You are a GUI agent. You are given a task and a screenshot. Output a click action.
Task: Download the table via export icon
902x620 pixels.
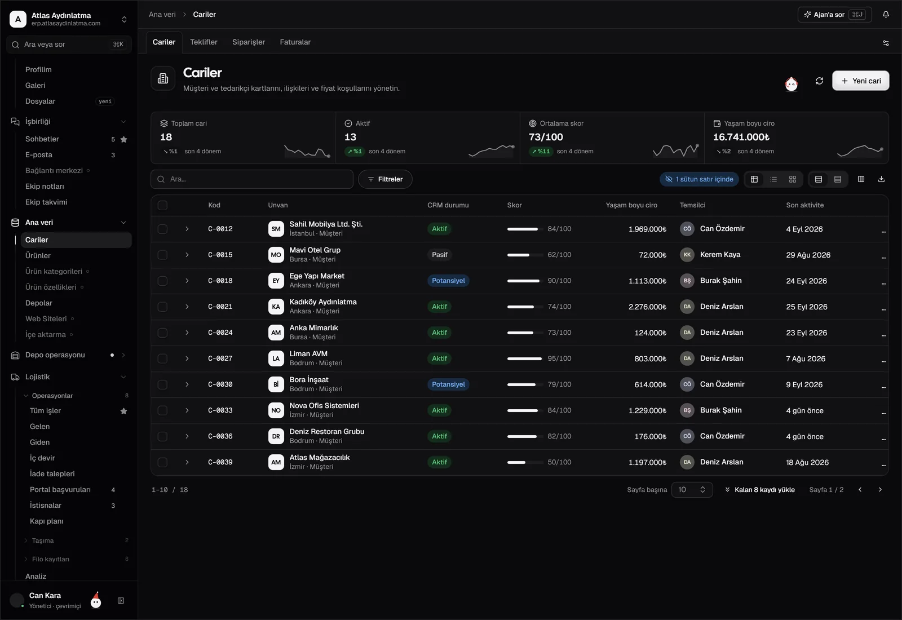pyautogui.click(x=881, y=179)
